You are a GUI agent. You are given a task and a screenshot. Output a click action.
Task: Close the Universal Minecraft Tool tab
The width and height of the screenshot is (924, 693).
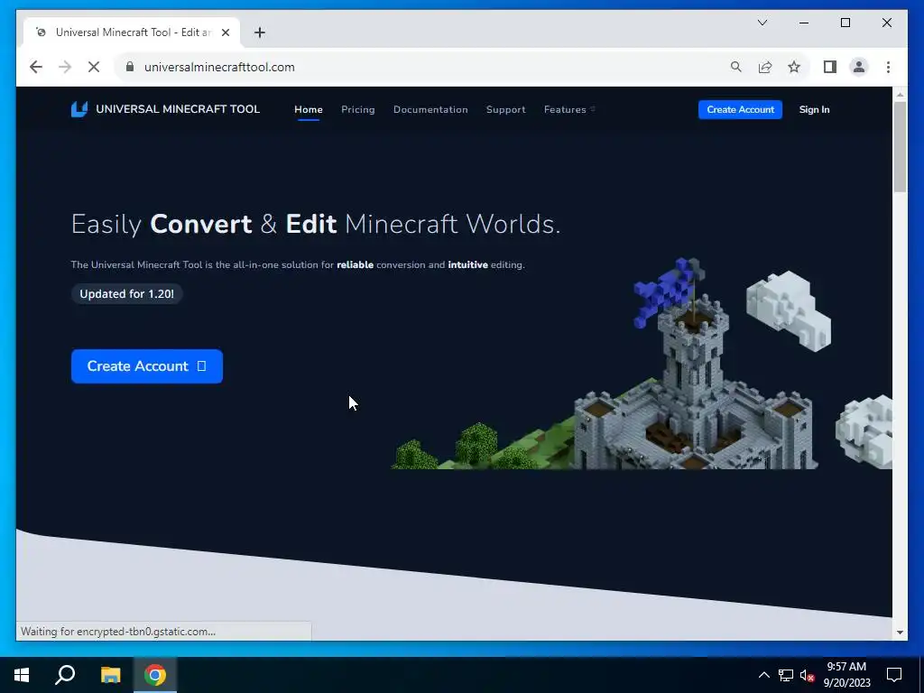225,32
